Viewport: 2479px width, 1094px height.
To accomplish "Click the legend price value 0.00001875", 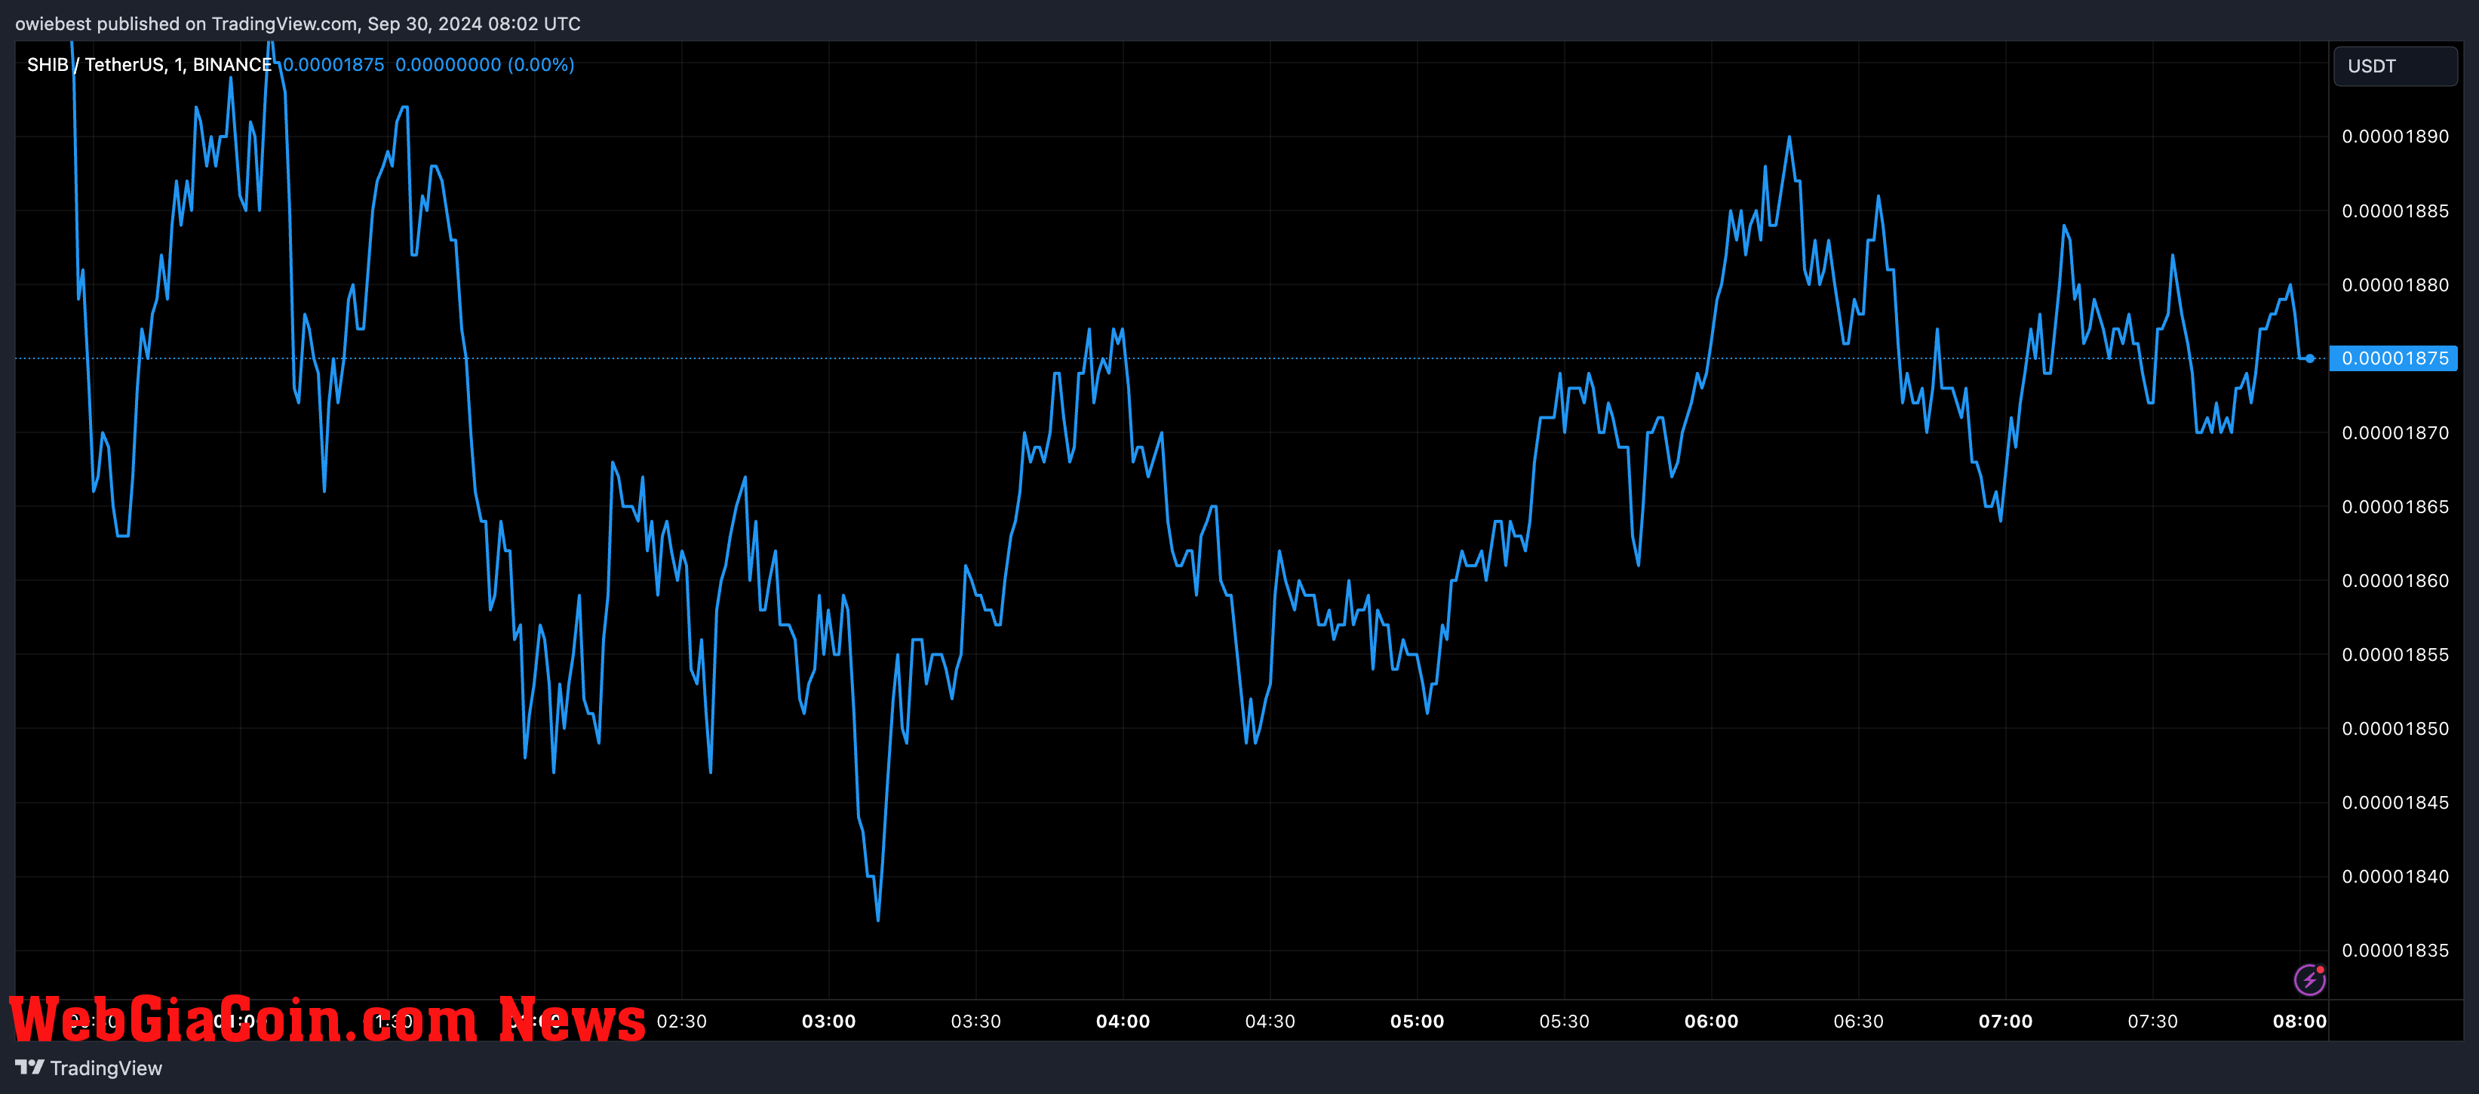I will (x=333, y=64).
